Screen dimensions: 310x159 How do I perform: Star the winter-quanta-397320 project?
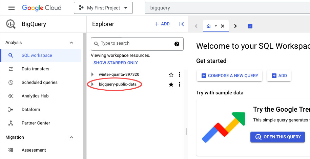(171, 75)
